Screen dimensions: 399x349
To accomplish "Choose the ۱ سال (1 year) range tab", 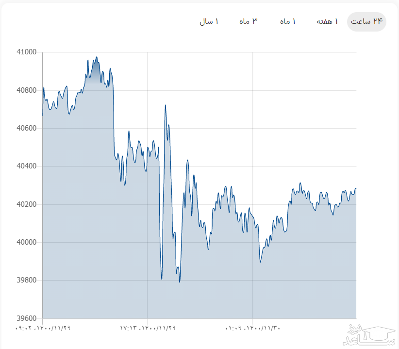I will click(x=209, y=22).
